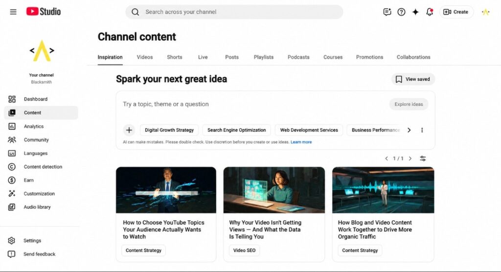Switch to the Podcasts tab
This screenshot has height=272, width=501.
coord(298,57)
